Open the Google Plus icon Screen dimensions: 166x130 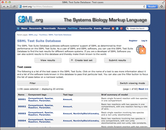[121, 28]
